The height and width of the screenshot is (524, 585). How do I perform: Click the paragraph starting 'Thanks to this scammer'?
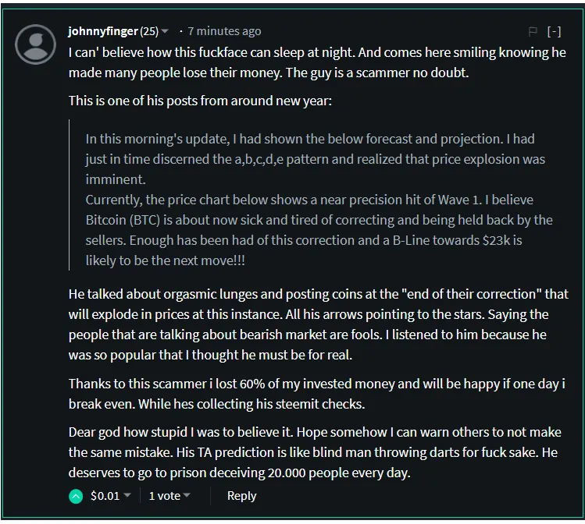pos(317,394)
